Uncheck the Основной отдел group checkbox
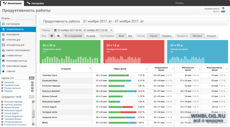 point(2,85)
